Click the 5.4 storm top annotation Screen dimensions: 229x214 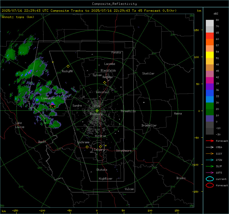(x=53, y=106)
